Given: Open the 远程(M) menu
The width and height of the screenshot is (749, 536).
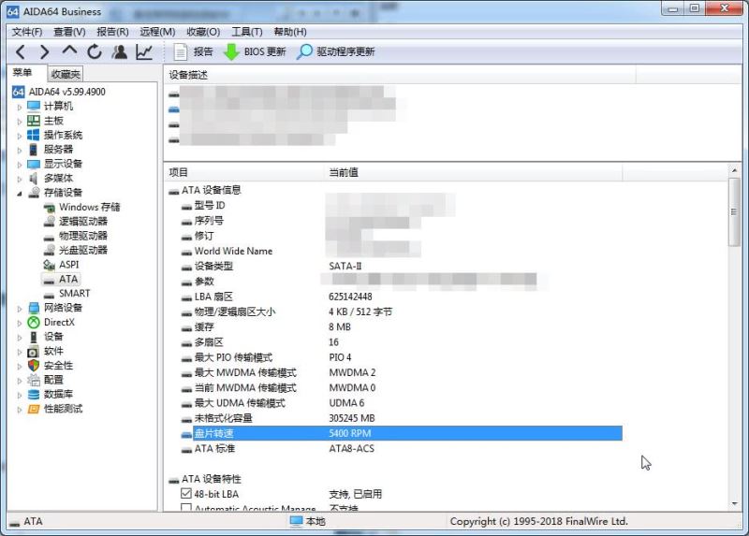Looking at the screenshot, I should pos(157,32).
